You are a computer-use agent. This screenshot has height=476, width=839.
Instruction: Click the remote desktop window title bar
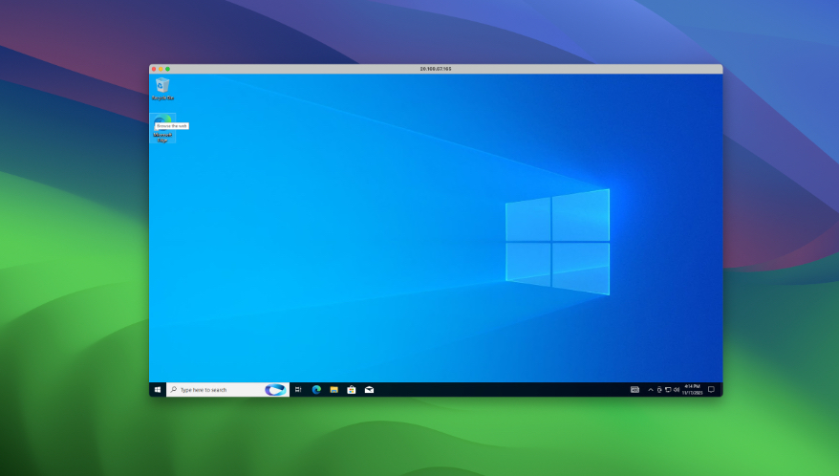tap(436, 69)
